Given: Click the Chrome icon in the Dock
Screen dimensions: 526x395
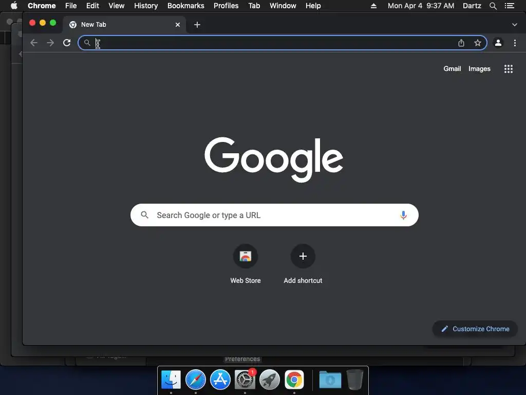Looking at the screenshot, I should (x=294, y=380).
